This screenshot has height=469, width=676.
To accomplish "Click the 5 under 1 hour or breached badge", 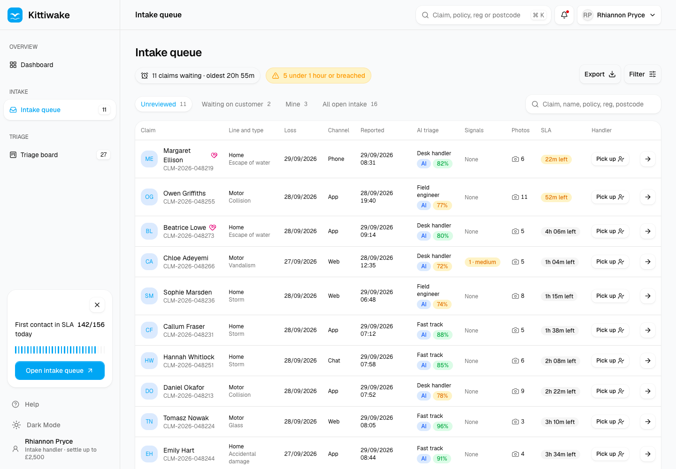I will [x=318, y=76].
